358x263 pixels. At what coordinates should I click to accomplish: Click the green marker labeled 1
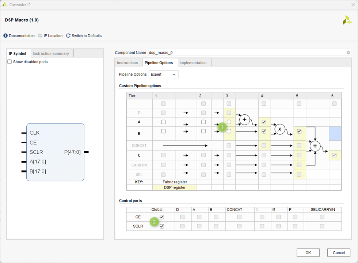222,126
